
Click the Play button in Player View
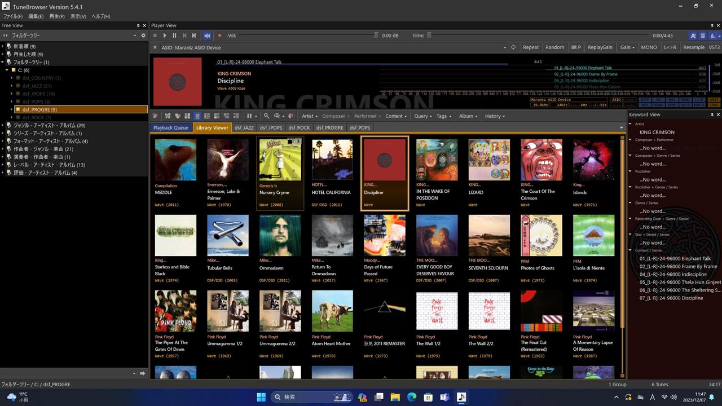[x=165, y=36]
